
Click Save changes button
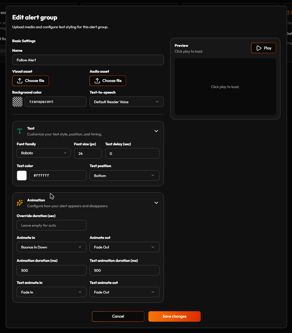175,316
